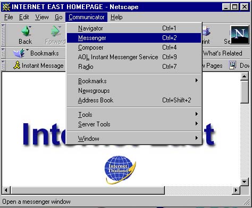Click the horizontal scrollbar left arrow
The width and height of the screenshot is (252, 208).
(x=6, y=190)
